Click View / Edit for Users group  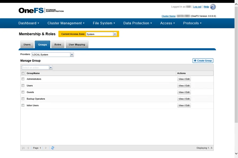click(x=184, y=86)
